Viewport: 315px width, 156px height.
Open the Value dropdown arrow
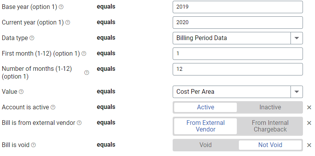(296, 92)
